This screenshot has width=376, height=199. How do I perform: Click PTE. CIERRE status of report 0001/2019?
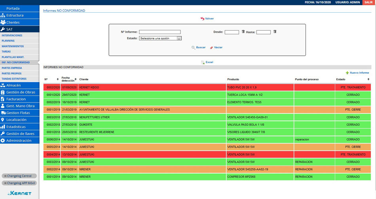click(x=353, y=110)
